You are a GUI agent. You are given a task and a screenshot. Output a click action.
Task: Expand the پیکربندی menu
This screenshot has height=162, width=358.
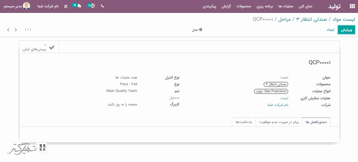click(x=210, y=6)
